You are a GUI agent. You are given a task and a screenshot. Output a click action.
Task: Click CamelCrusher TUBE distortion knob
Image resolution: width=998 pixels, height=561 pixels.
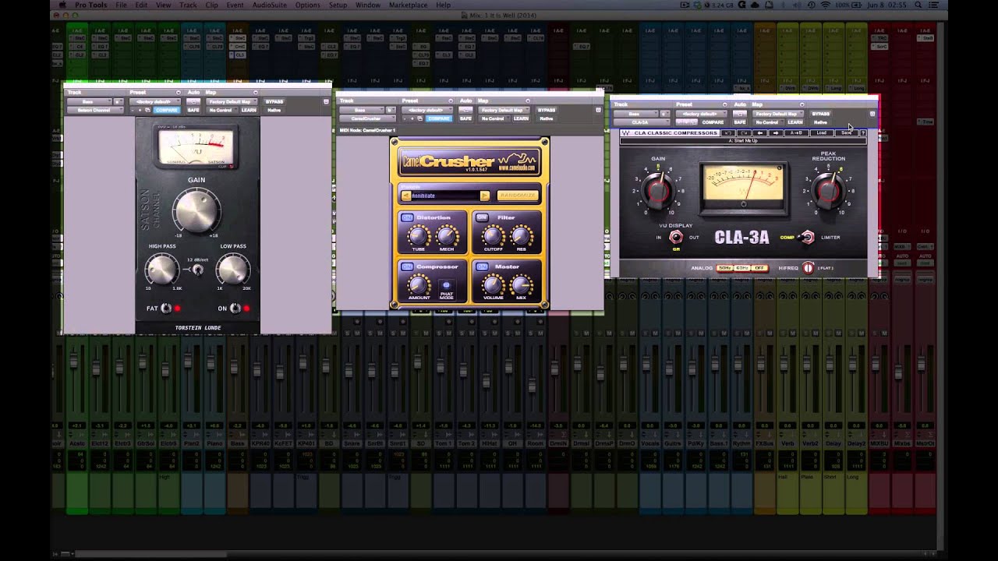pos(419,235)
